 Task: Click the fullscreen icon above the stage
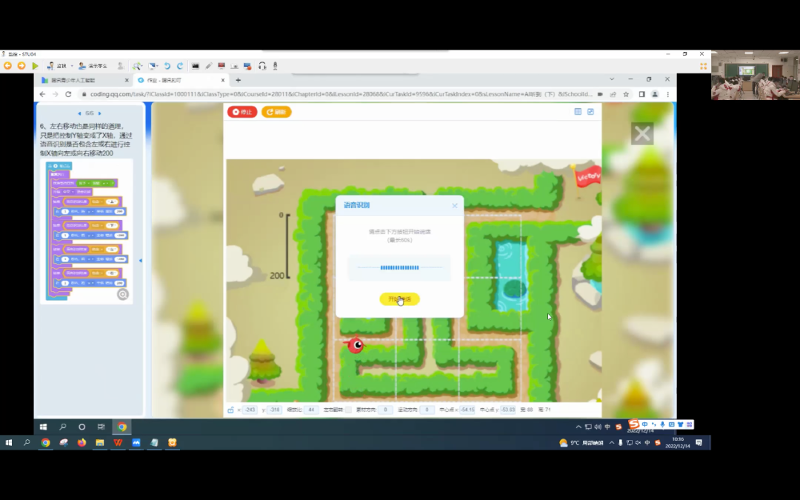[x=590, y=112]
